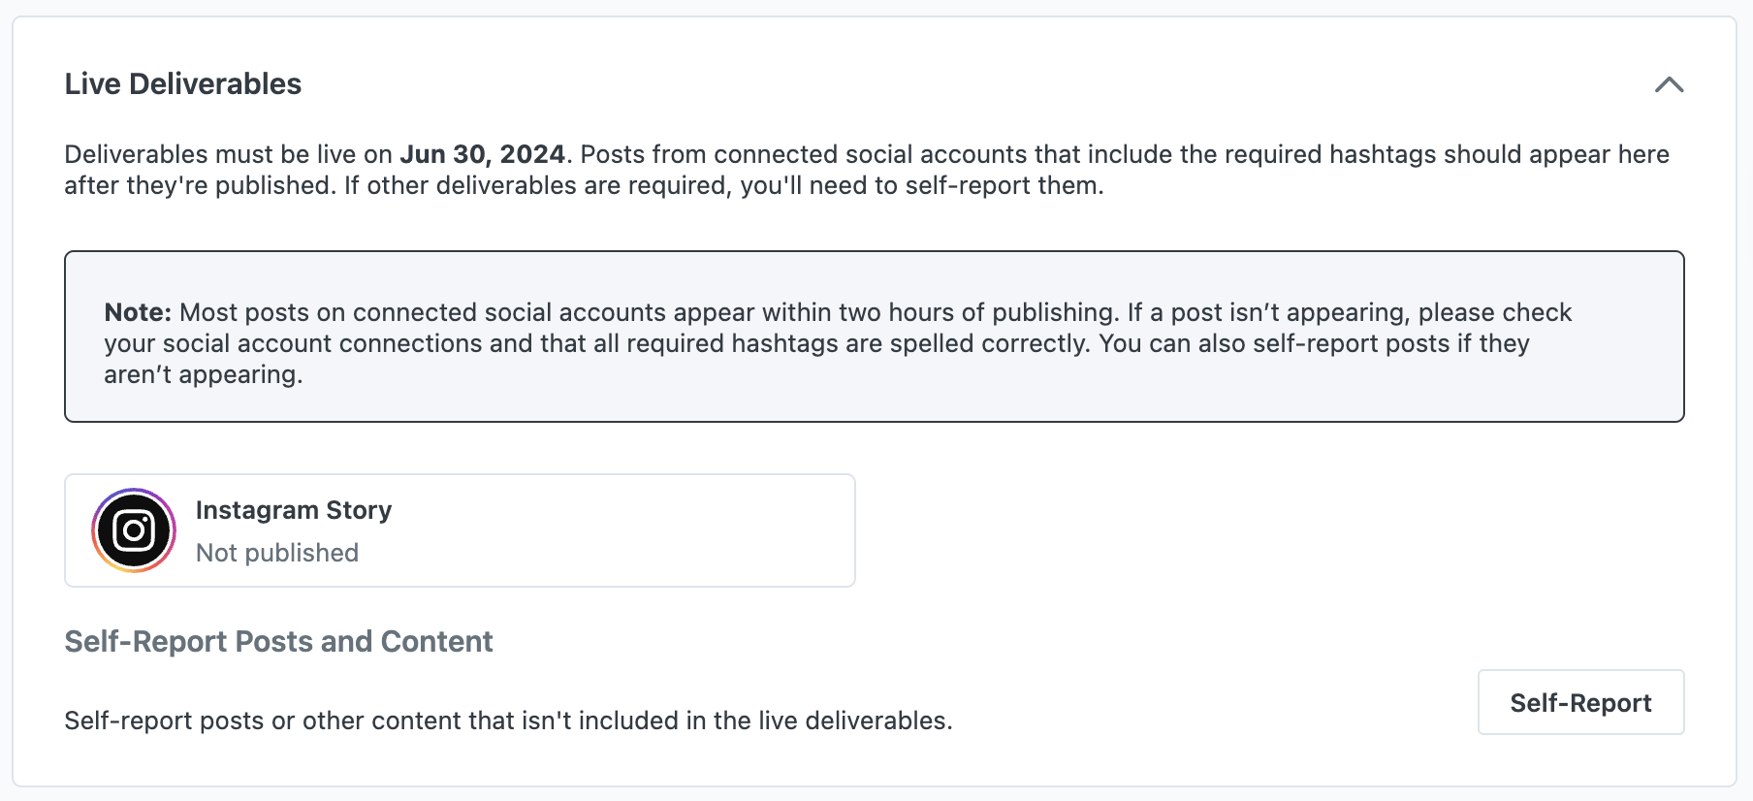Click the Instagram icon in the deliverable card
Viewport: 1753px width, 801px height.
pos(133,529)
